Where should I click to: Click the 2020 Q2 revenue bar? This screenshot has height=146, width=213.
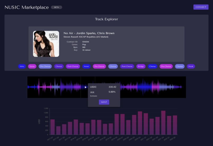pyautogui.click(x=128, y=127)
